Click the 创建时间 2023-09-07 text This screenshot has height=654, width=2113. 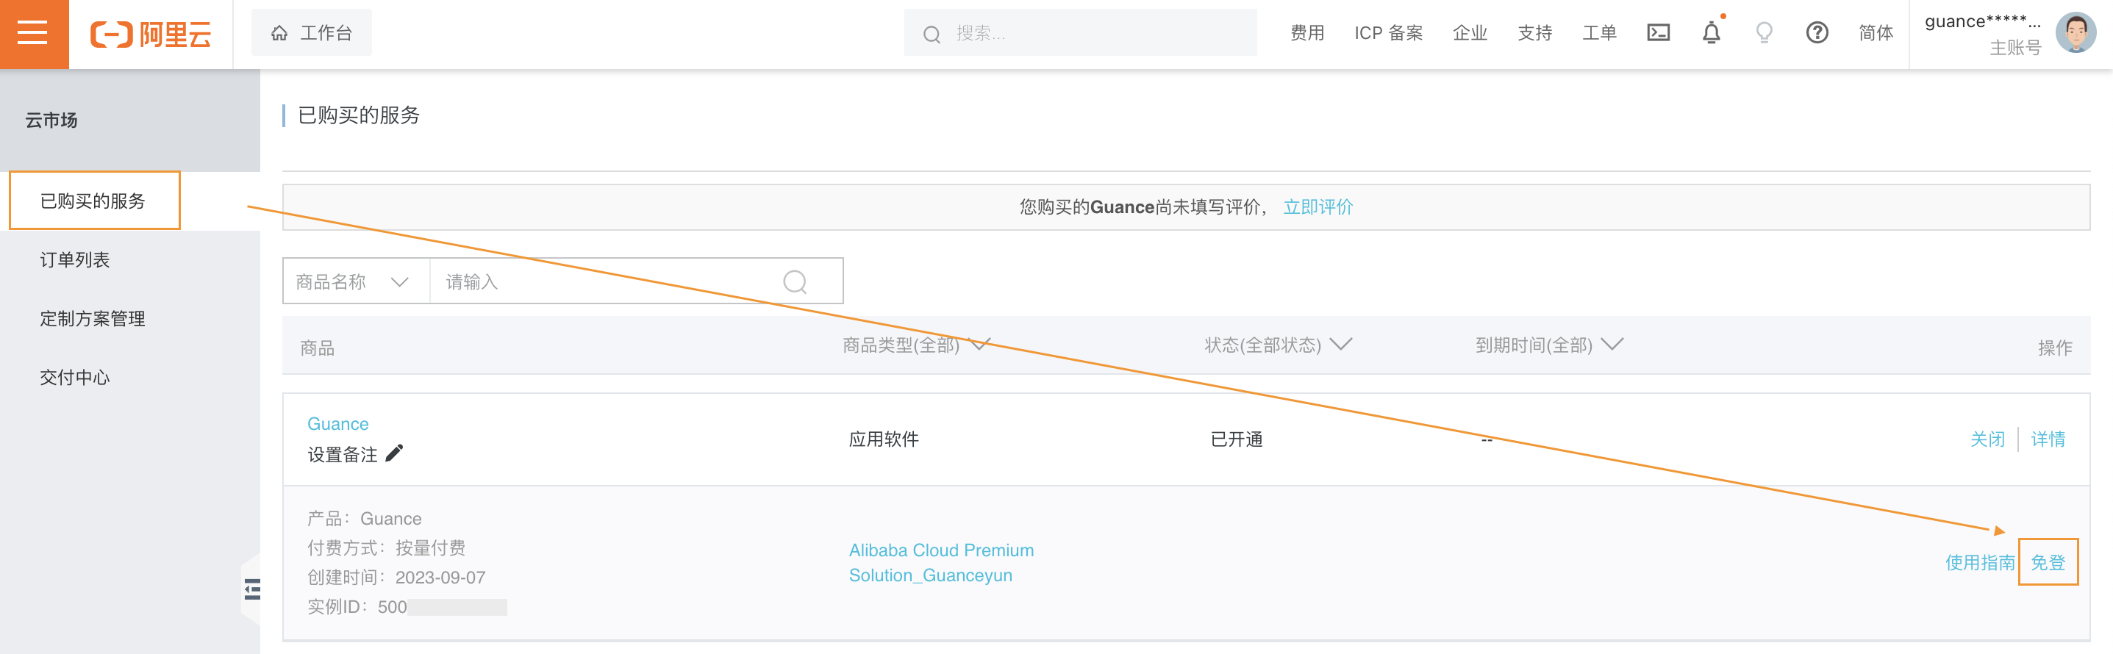click(396, 578)
